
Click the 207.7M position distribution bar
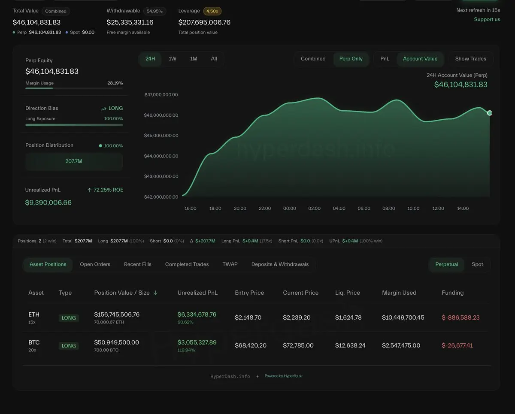pyautogui.click(x=74, y=161)
